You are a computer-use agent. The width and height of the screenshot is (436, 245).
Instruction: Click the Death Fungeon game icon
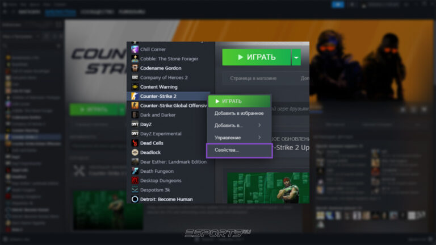(x=135, y=171)
